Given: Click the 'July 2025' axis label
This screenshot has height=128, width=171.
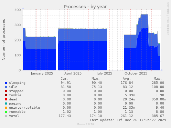Looking at the screenshot, I should pos(104,73).
